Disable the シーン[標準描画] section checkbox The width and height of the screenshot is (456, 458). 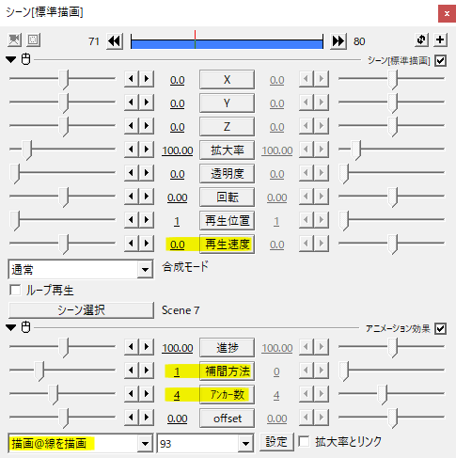[440, 60]
